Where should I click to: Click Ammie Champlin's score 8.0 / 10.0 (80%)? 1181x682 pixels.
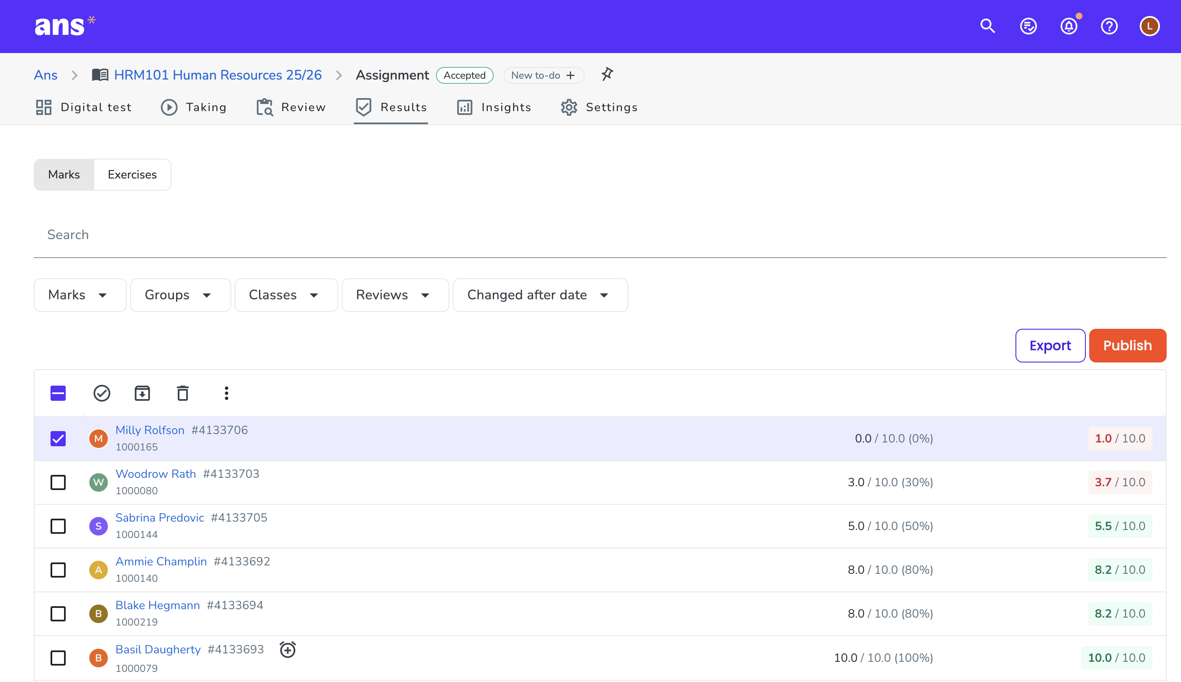click(x=890, y=570)
